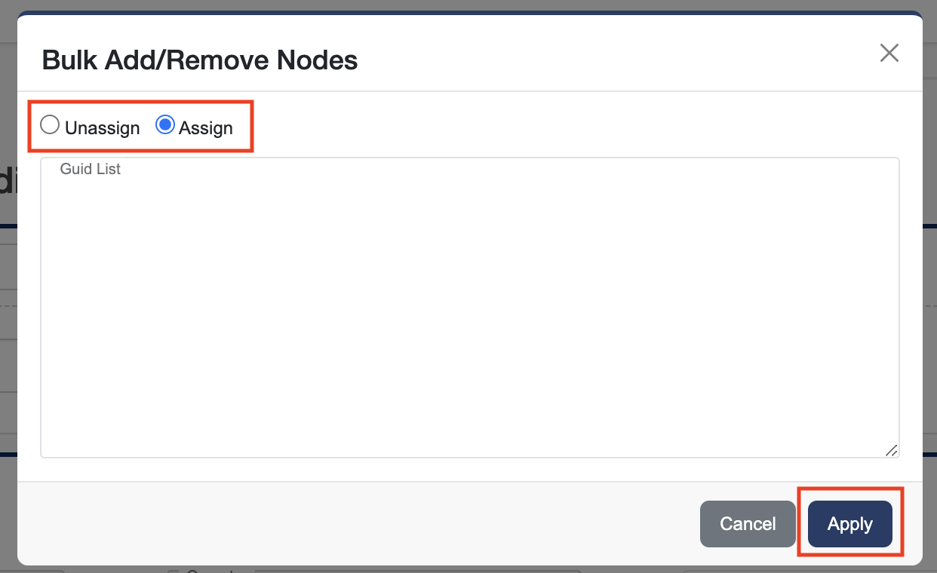937x573 pixels.
Task: Discard the bulk node changes via Cancel
Action: pos(747,524)
